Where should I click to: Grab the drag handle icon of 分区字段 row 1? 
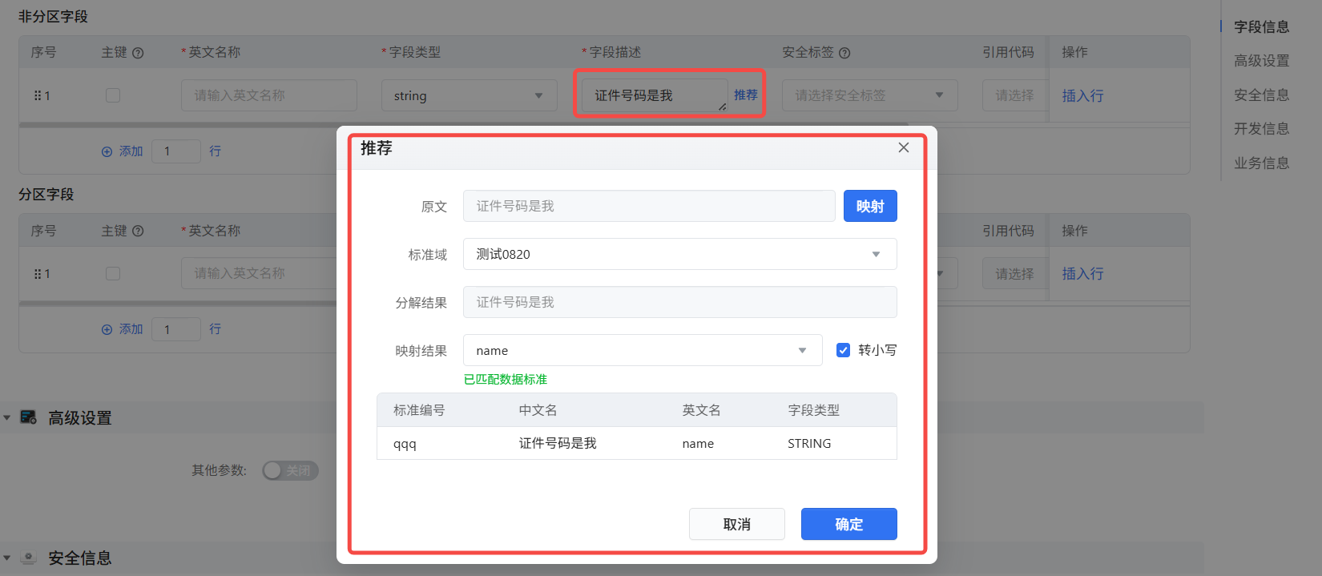click(x=38, y=274)
